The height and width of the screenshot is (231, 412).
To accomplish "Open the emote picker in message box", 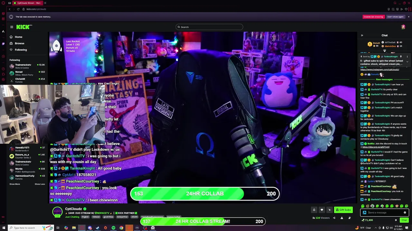I will coord(405,212).
